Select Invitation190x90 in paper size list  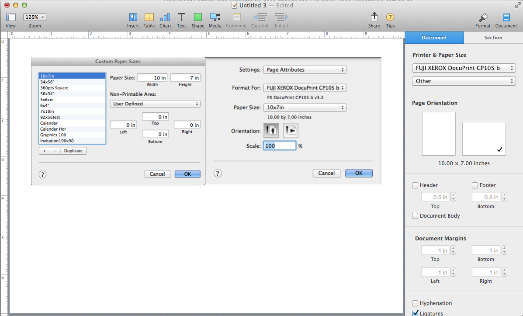tap(73, 141)
